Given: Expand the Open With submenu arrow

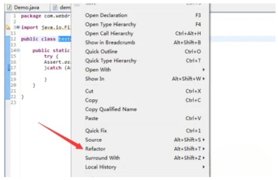Looking at the screenshot, I should [x=204, y=70].
